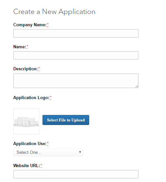Focus the Name input box

point(76,55)
